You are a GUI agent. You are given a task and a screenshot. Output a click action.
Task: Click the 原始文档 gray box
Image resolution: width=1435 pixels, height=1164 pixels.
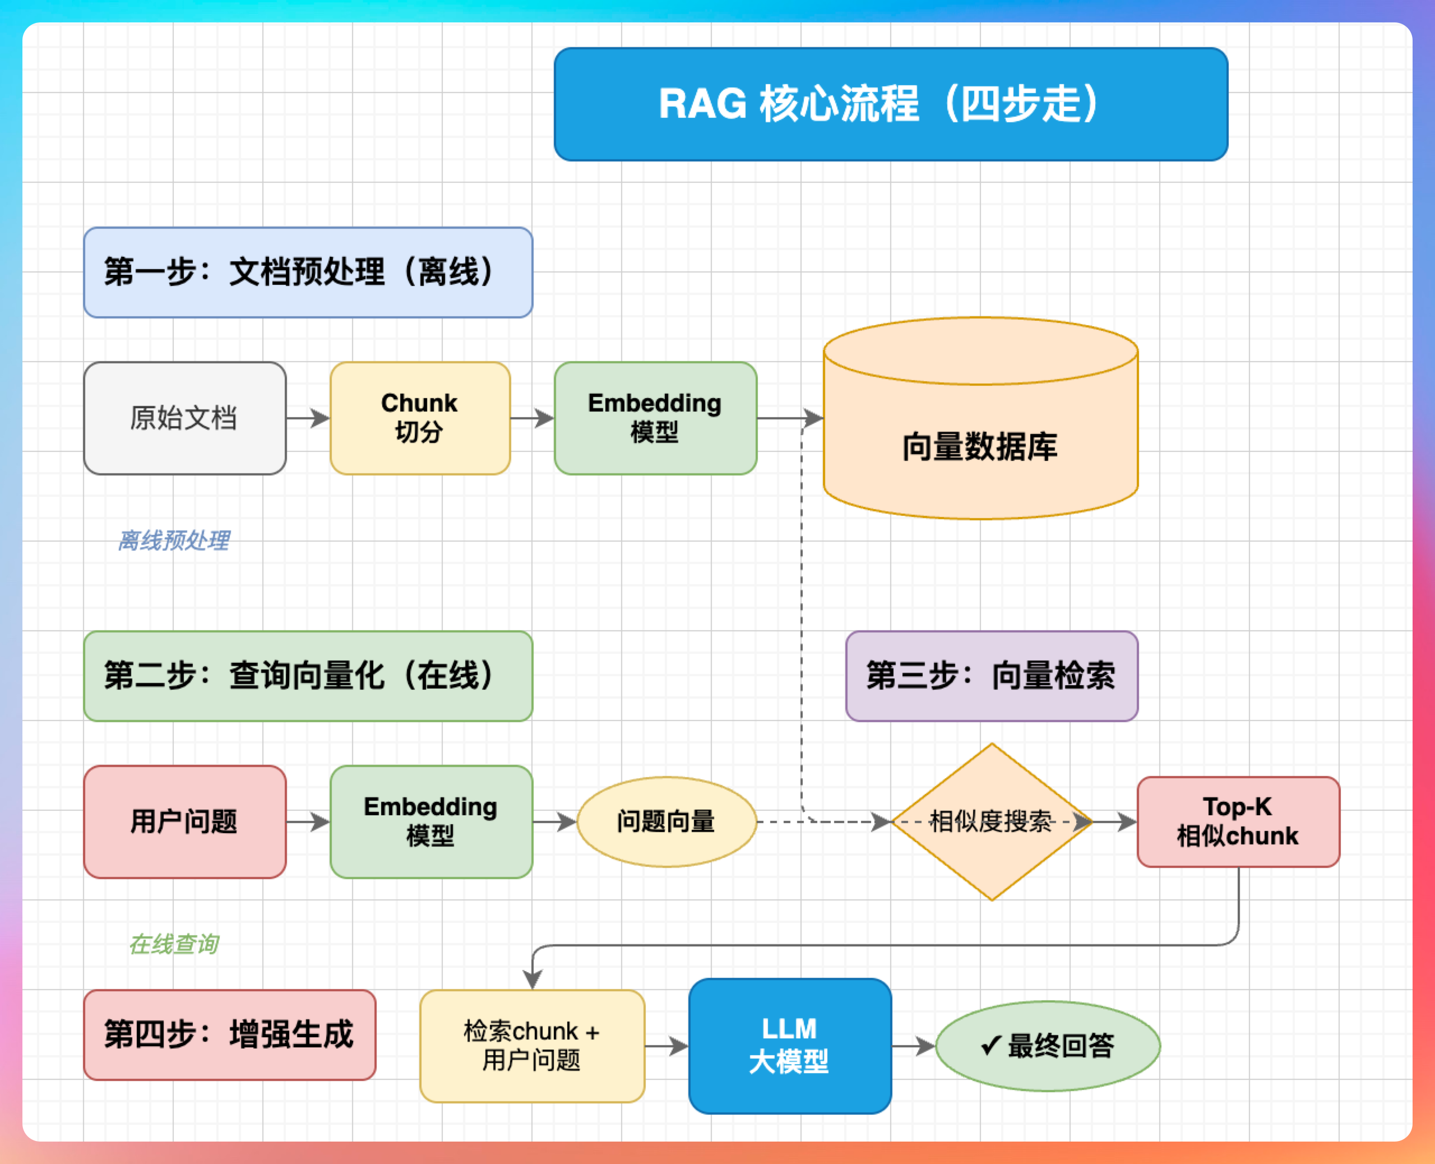click(x=184, y=418)
